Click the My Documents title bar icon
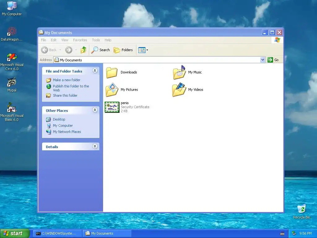Image resolution: width=317 pixels, height=238 pixels. [x=41, y=32]
